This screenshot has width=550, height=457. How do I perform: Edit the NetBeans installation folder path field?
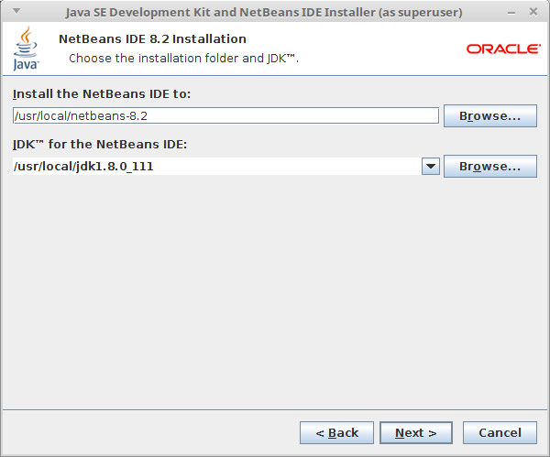coord(225,115)
